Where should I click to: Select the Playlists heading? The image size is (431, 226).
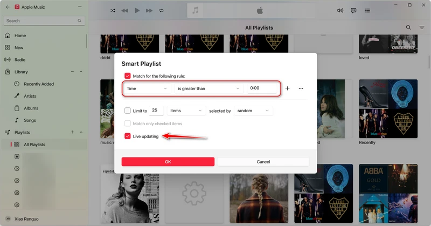22,132
